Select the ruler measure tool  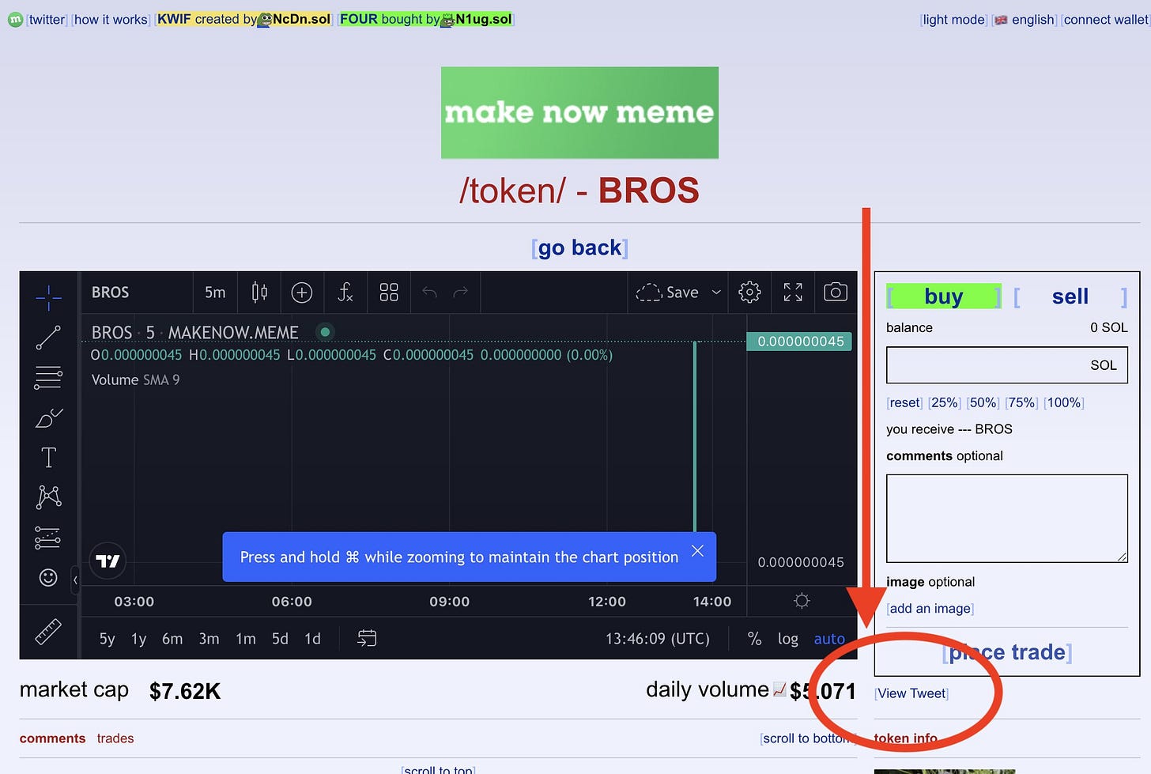[48, 632]
